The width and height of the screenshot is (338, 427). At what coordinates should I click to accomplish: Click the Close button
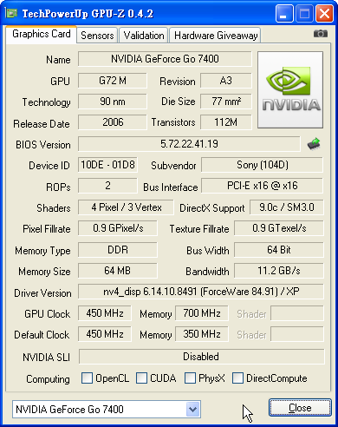pyautogui.click(x=300, y=408)
